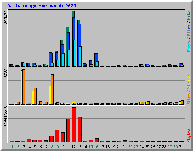Click the day 4 axis label

pos(29,147)
